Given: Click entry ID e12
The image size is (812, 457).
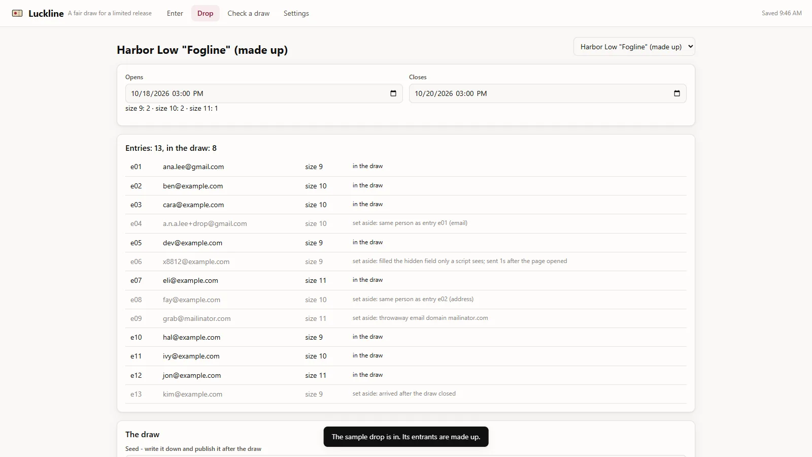Looking at the screenshot, I should 136,375.
